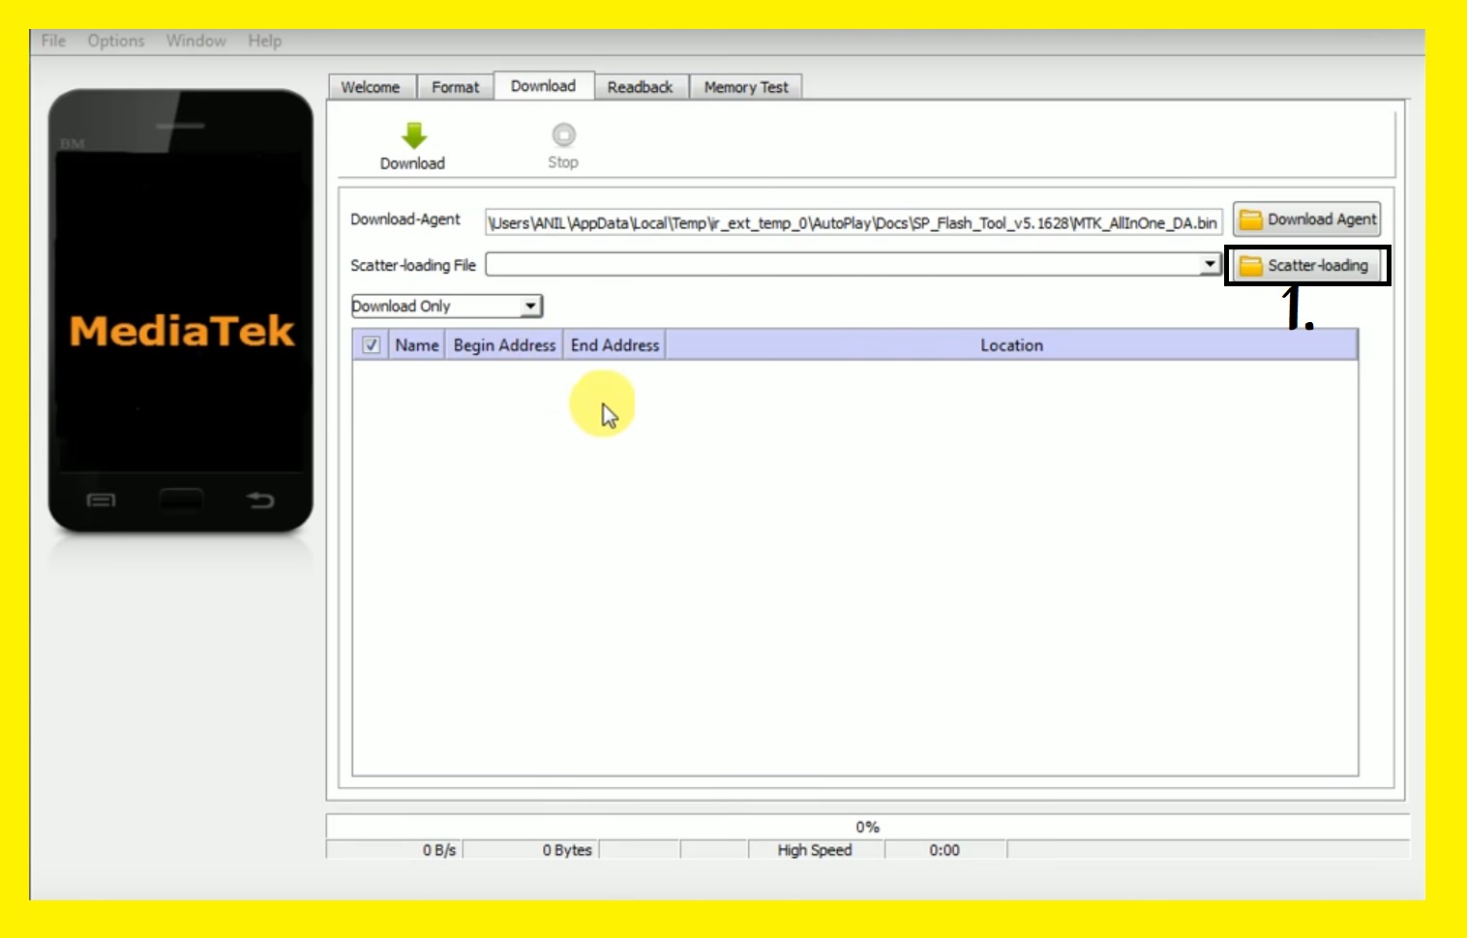Click the Begin Address column header
The height and width of the screenshot is (938, 1467).
pyautogui.click(x=504, y=345)
